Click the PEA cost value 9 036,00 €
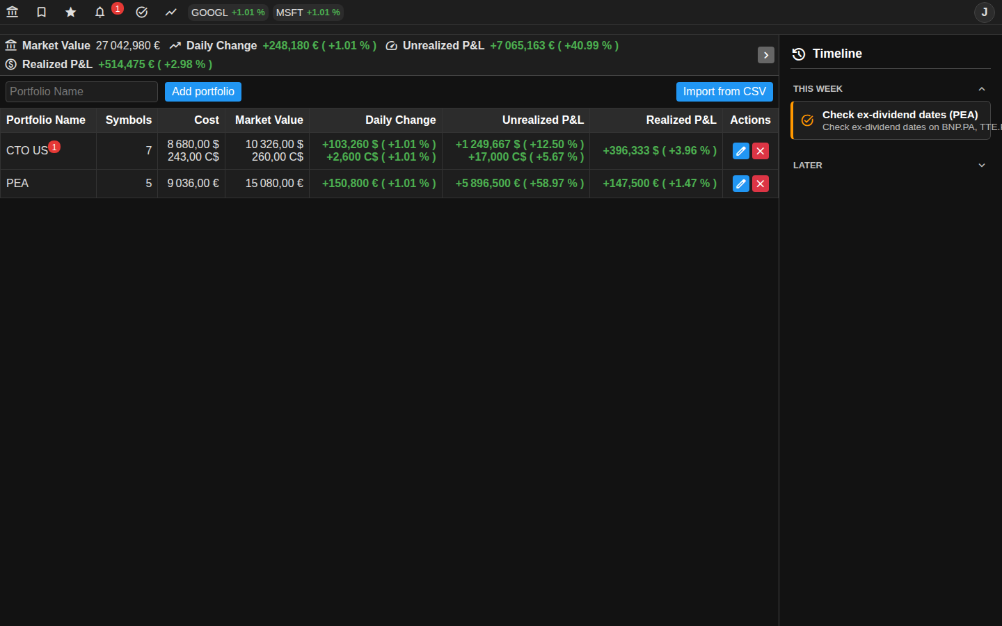The height and width of the screenshot is (626, 1002). click(x=193, y=184)
